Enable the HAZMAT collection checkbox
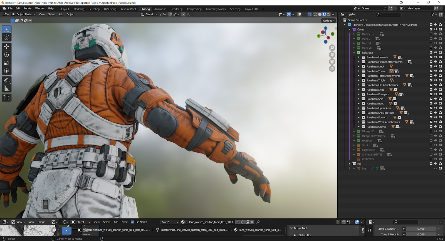This screenshot has height=241, width=445. 431,141
